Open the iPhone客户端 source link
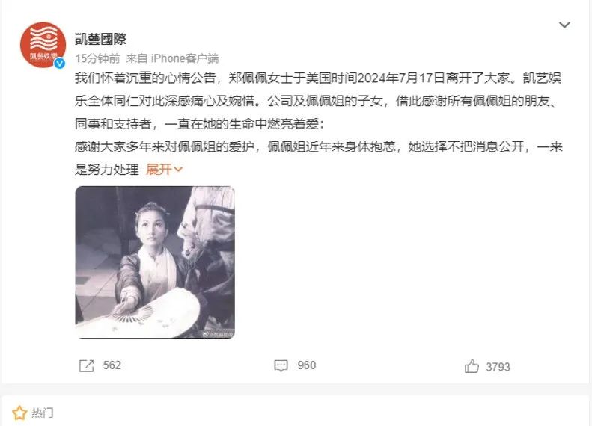This screenshot has width=592, height=426. coord(185,58)
